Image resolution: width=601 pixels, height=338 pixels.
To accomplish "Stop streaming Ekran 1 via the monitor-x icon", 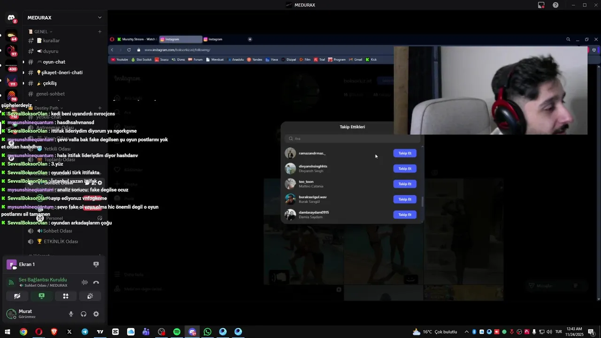I will [96, 264].
